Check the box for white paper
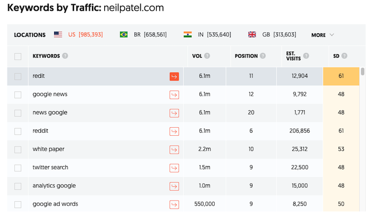This screenshot has width=372, height=214. [x=18, y=150]
